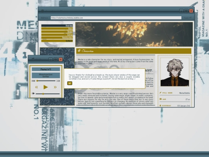Click the icon beside Birthday
The height and width of the screenshot is (157, 209).
pyautogui.click(x=161, y=105)
